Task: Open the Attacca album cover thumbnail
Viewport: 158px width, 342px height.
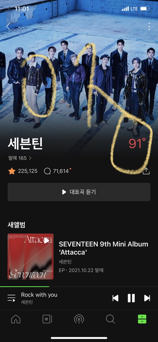Action: 31,256
